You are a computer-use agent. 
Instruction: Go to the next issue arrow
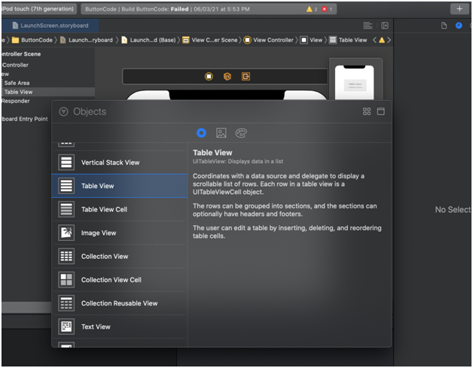tap(389, 40)
